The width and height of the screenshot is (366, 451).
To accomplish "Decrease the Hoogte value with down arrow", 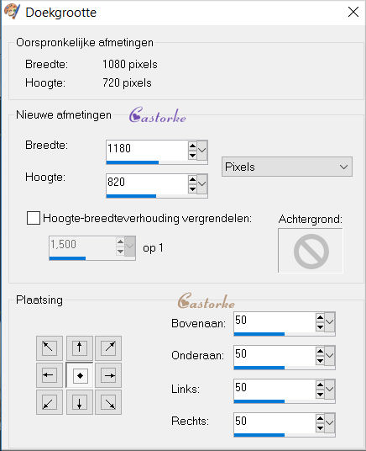I will point(192,189).
